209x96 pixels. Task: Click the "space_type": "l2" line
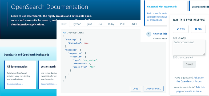pos(83,67)
